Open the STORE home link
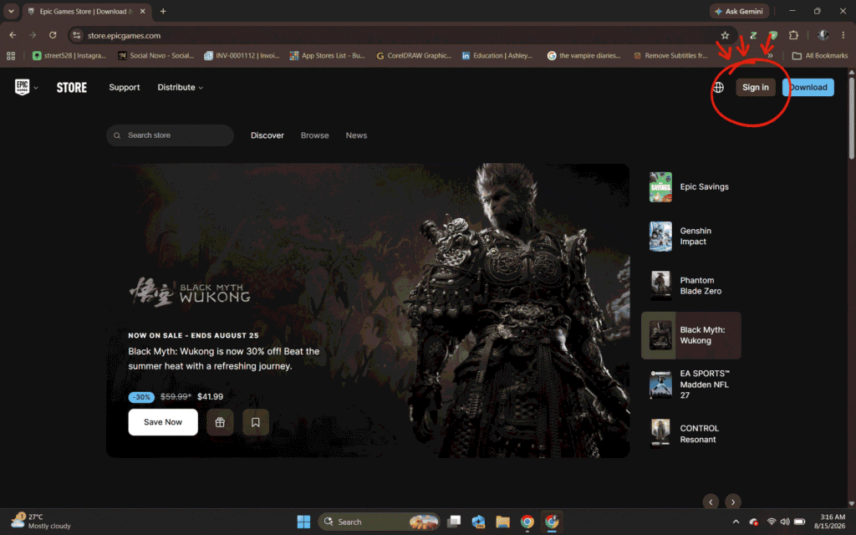 pos(72,87)
